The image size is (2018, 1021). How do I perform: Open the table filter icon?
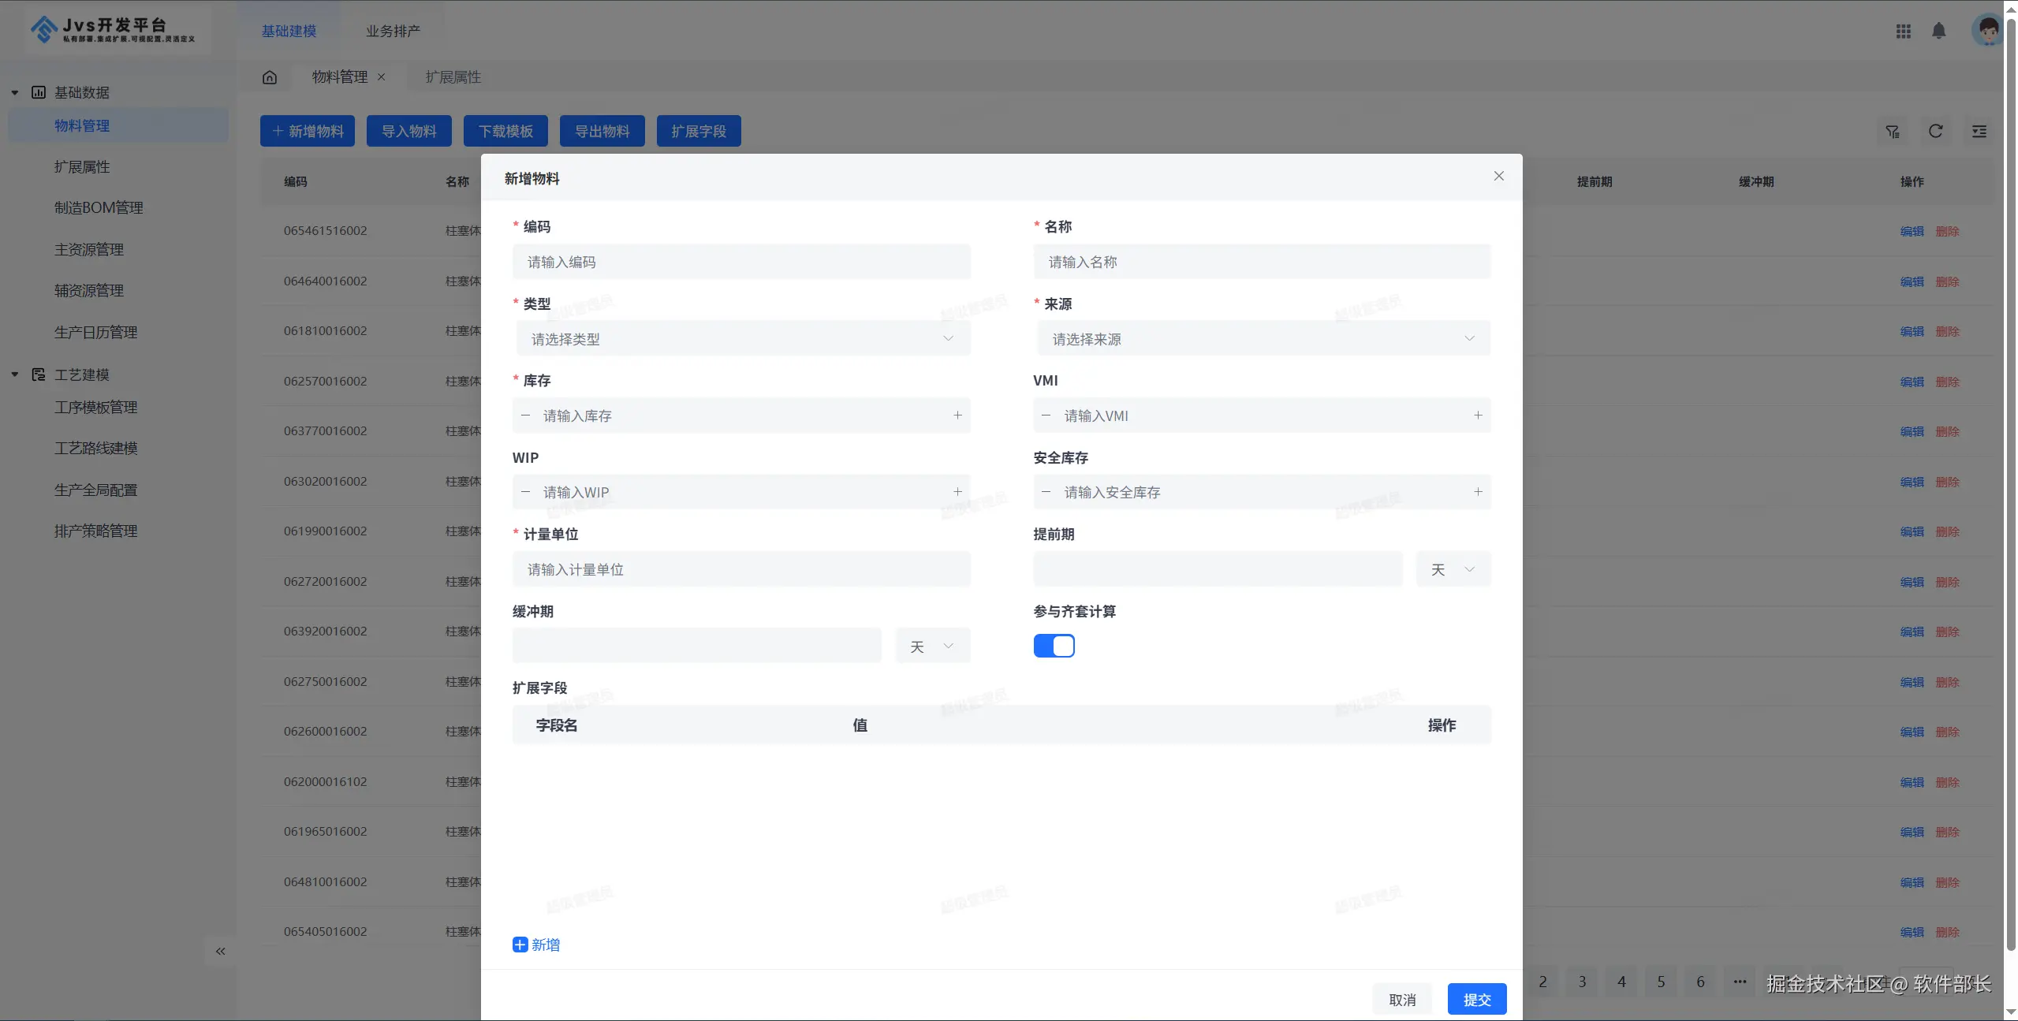(1892, 131)
